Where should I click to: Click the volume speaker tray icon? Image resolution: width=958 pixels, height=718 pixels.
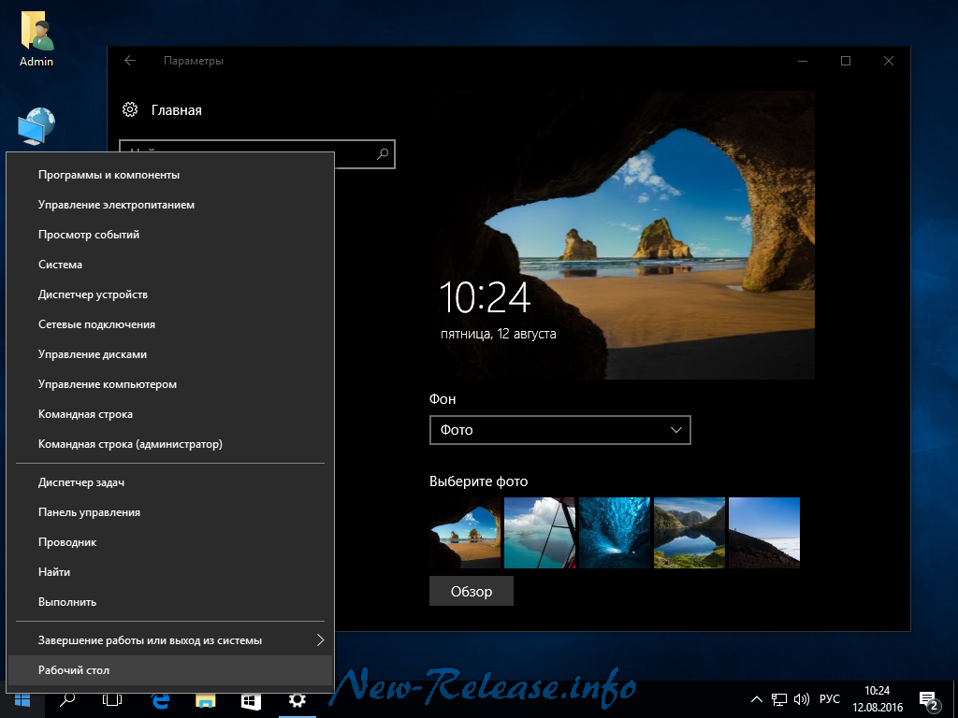pos(802,699)
